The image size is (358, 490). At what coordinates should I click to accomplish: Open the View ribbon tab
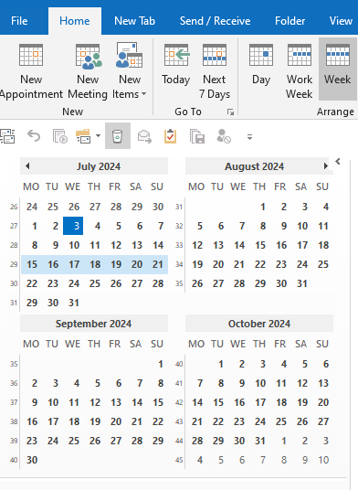point(341,21)
